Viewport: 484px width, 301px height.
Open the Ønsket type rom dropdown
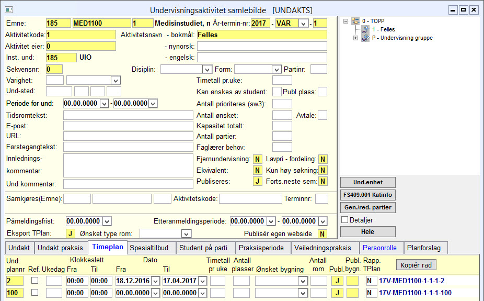pyautogui.click(x=186, y=234)
